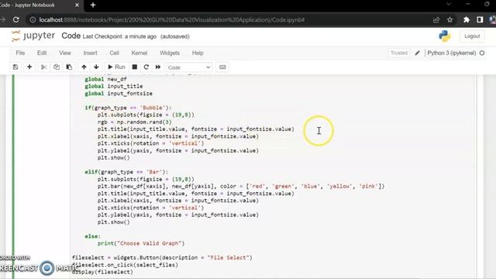
Task: Insert a cell below with plus icon
Action: point(29,67)
